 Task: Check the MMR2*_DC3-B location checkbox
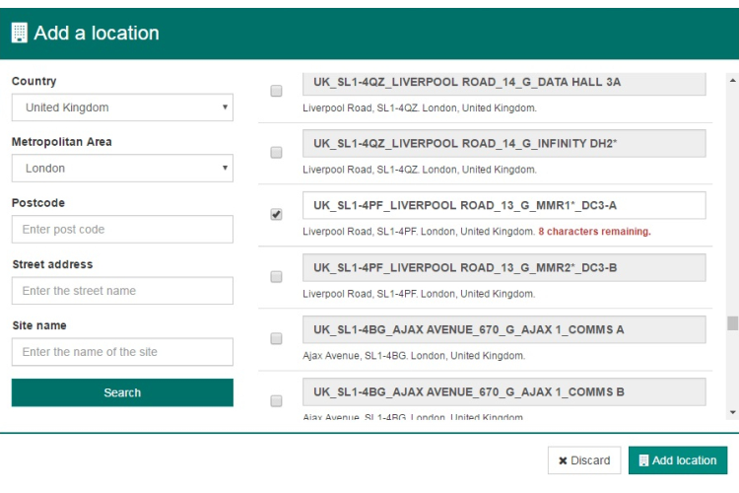[x=277, y=277]
